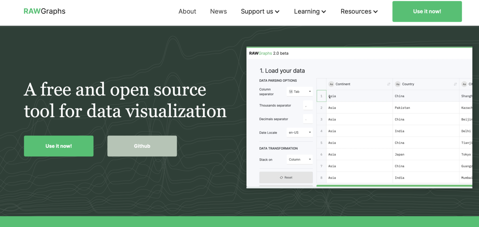Open the About page
The image size is (479, 227).
pyautogui.click(x=187, y=12)
